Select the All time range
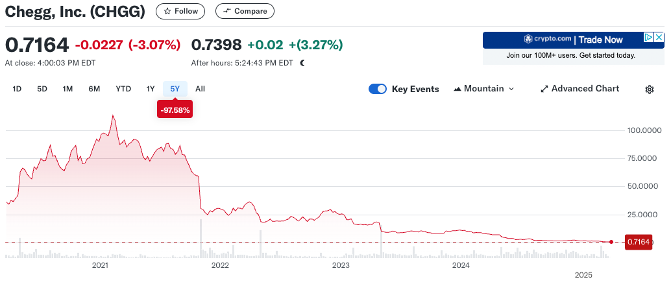This screenshot has height=286, width=671. tap(200, 89)
